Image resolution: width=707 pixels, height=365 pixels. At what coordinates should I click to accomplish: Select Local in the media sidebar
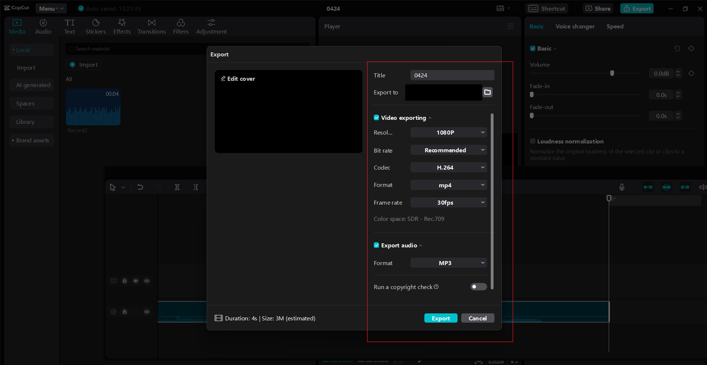tap(31, 50)
